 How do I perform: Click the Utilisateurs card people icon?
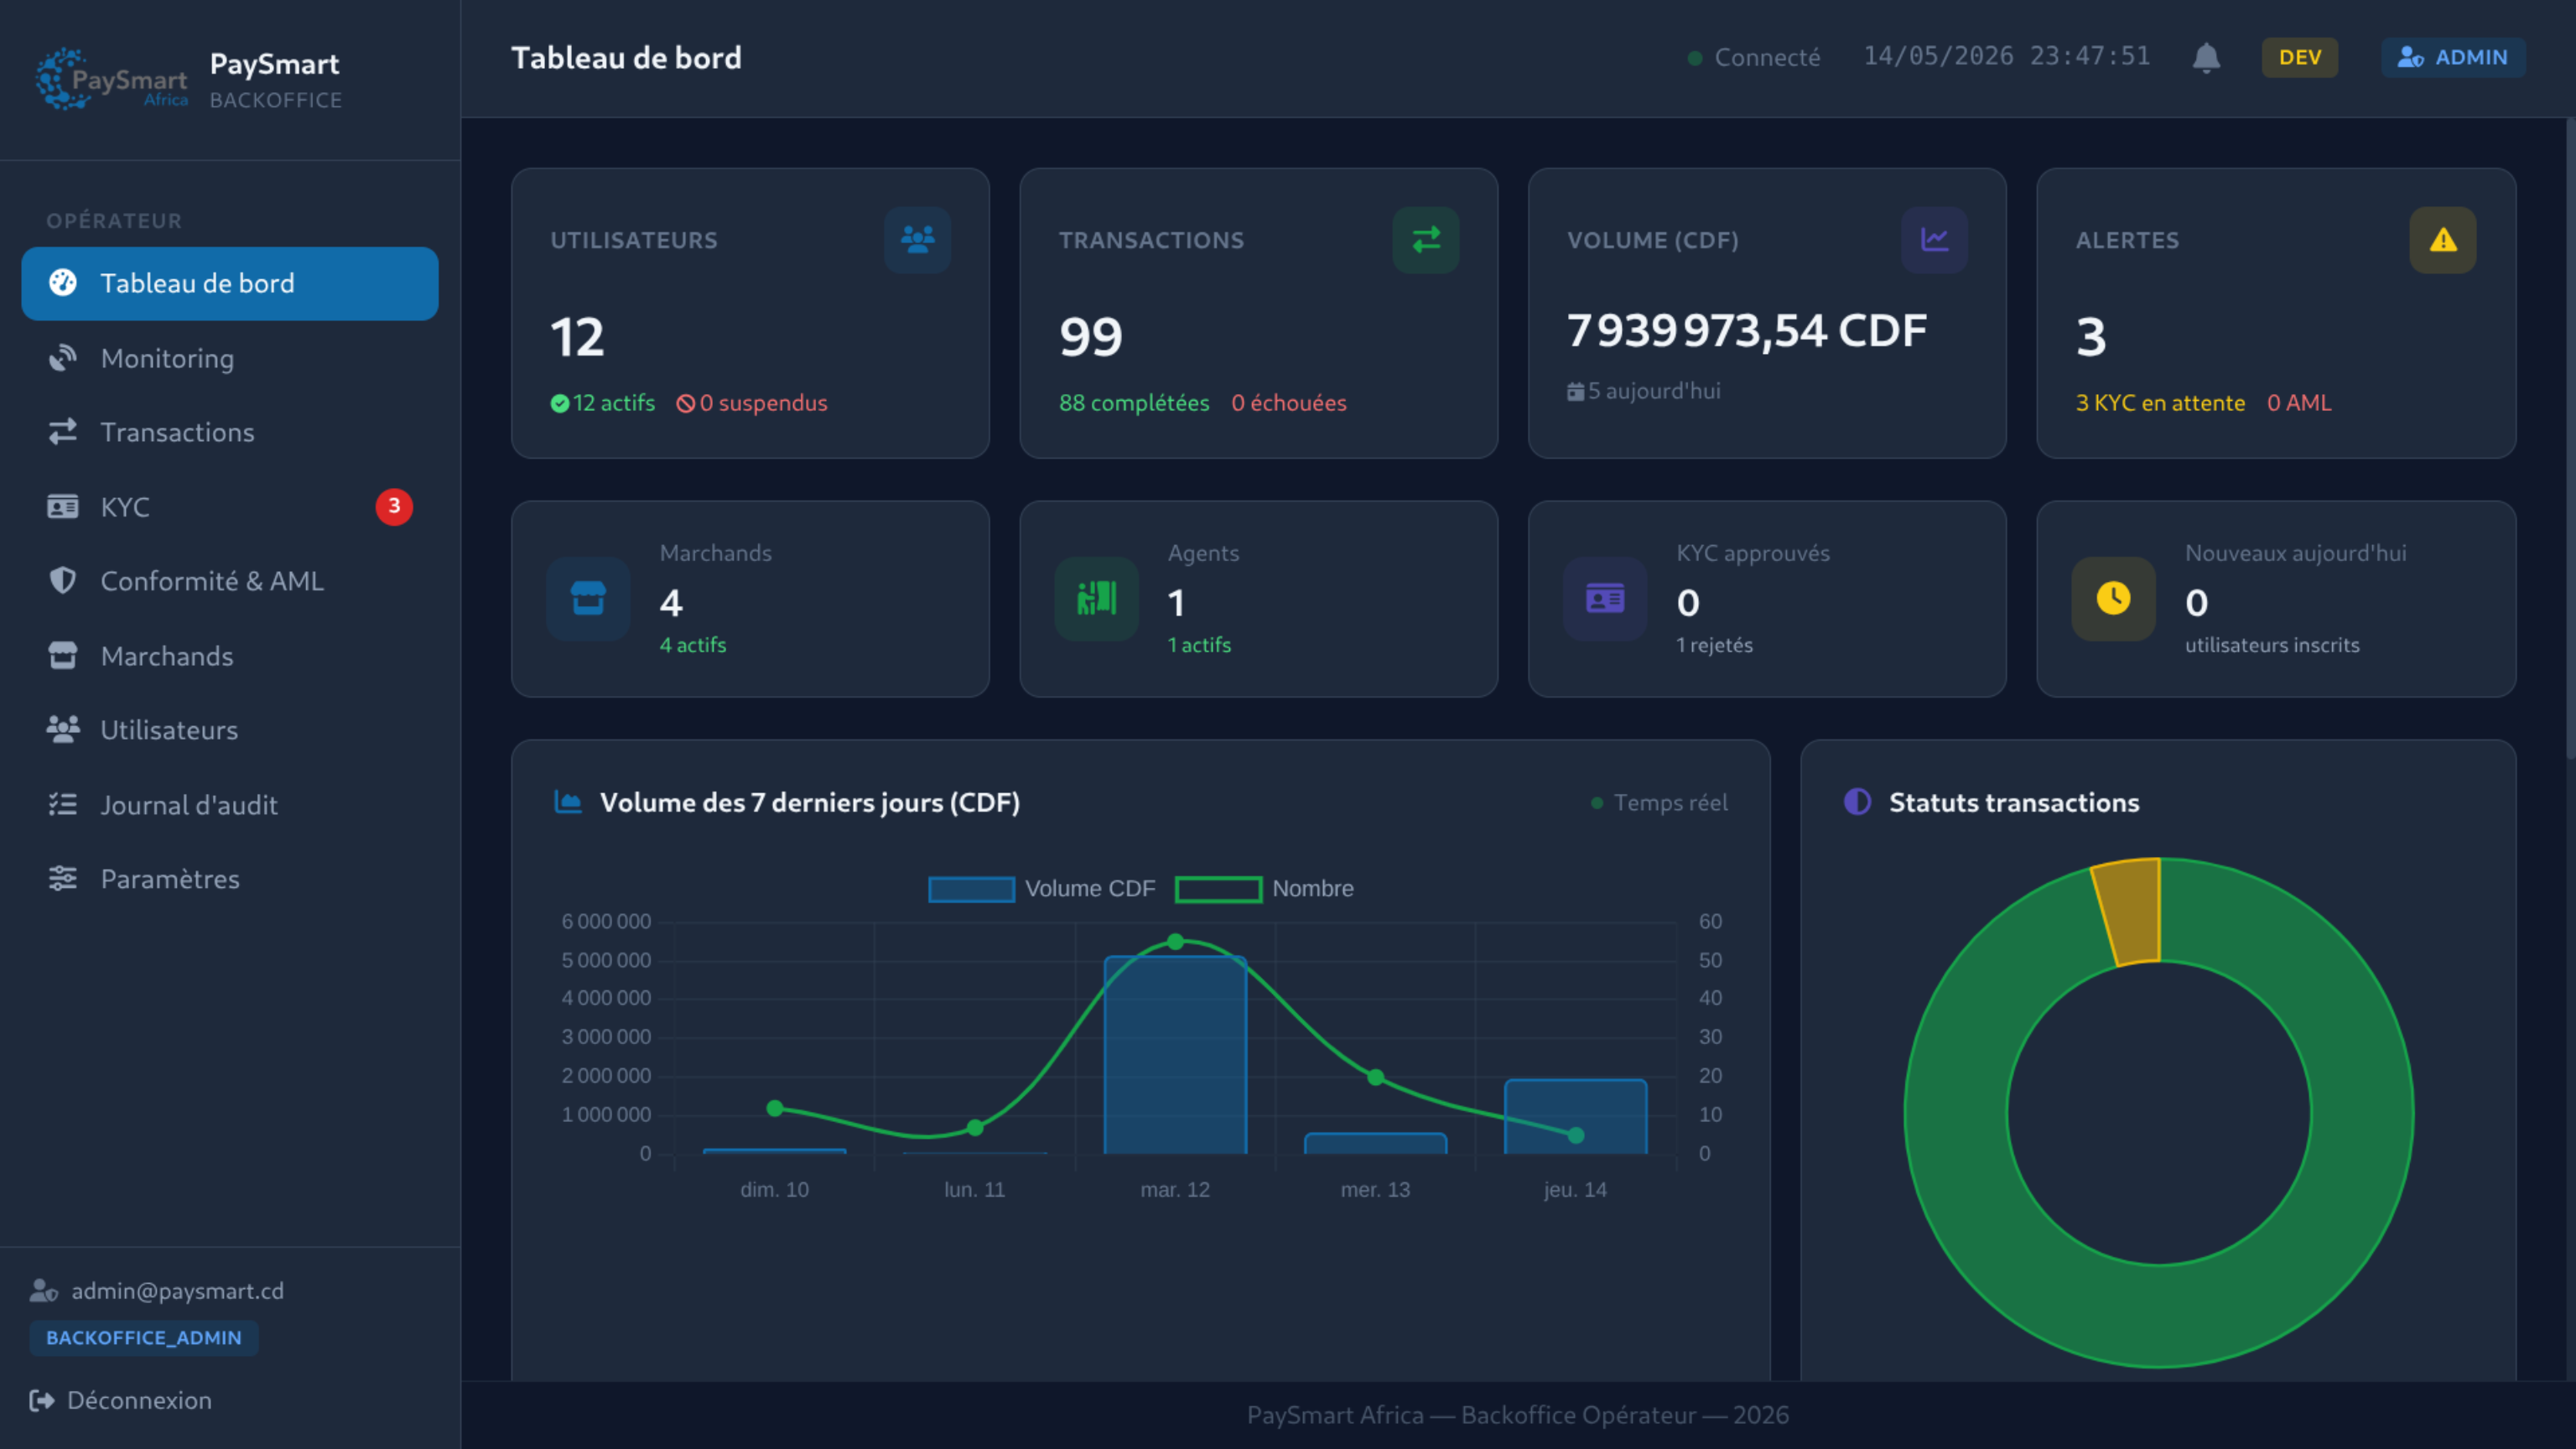[917, 239]
